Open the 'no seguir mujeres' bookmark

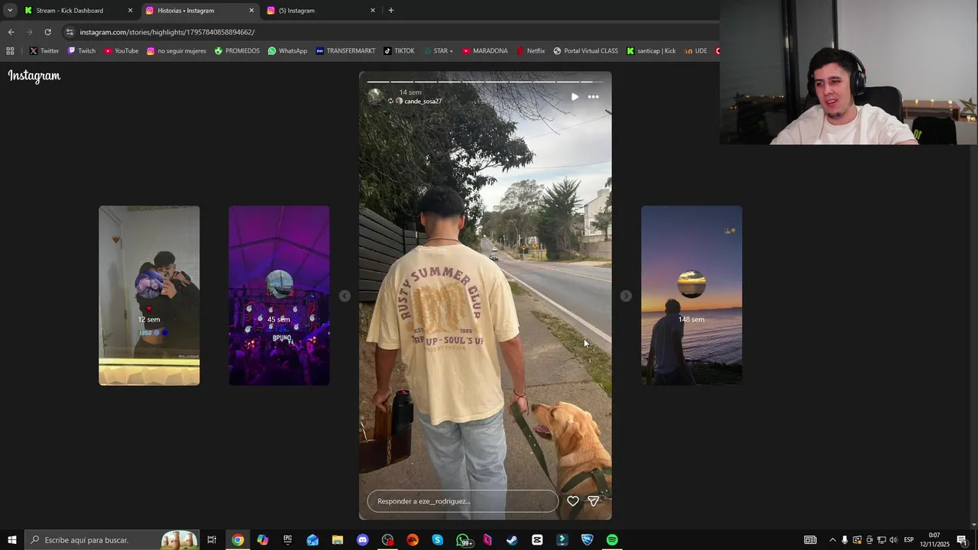(x=176, y=51)
